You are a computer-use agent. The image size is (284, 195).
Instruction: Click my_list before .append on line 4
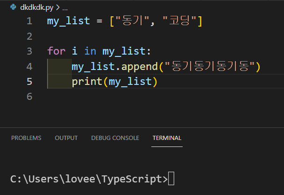pos(93,67)
